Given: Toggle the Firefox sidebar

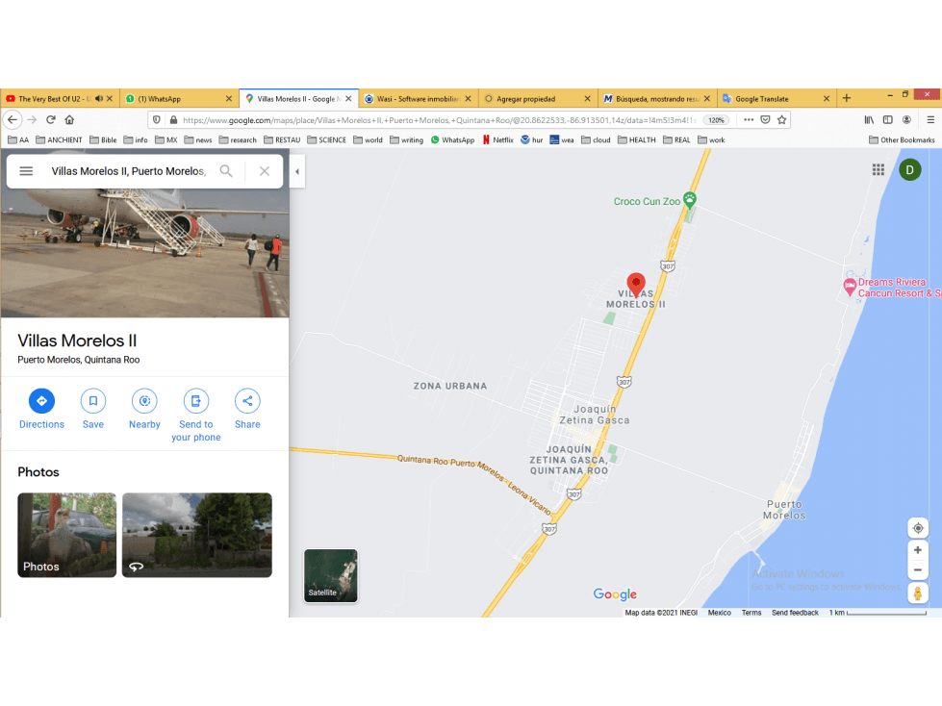Looking at the screenshot, I should click(x=887, y=120).
